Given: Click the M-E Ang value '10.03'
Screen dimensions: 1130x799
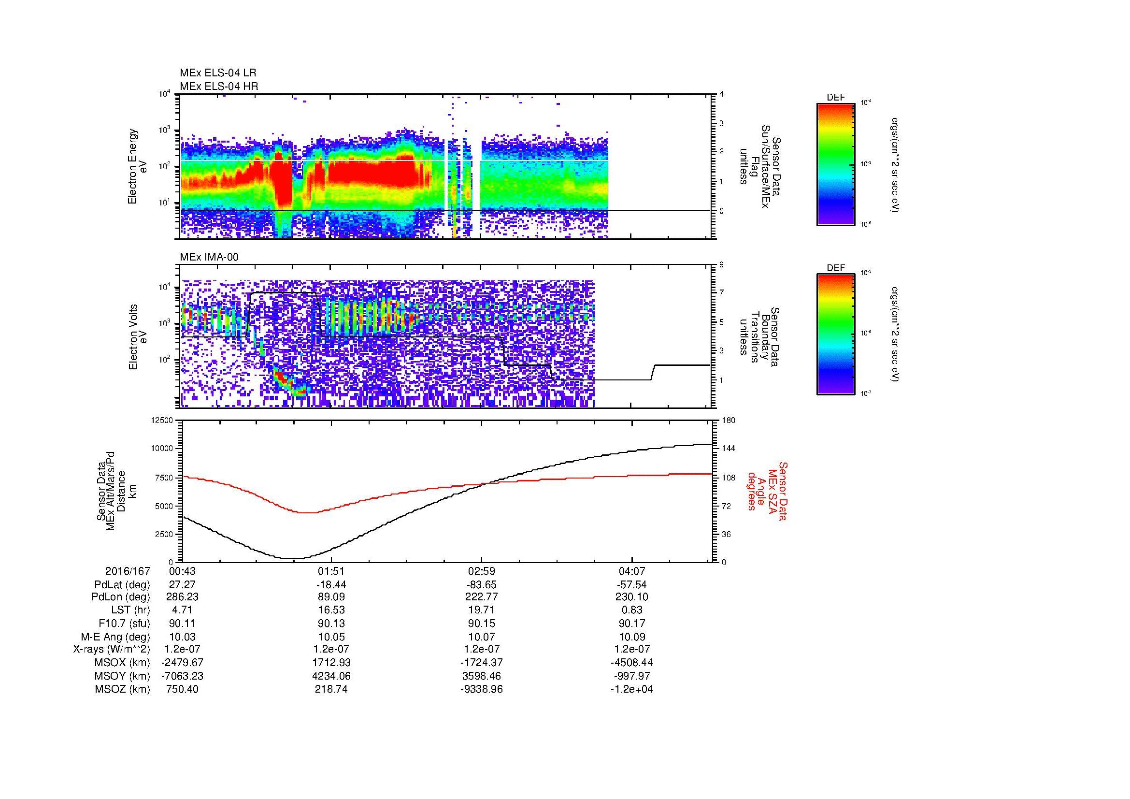Looking at the screenshot, I should pos(182,637).
